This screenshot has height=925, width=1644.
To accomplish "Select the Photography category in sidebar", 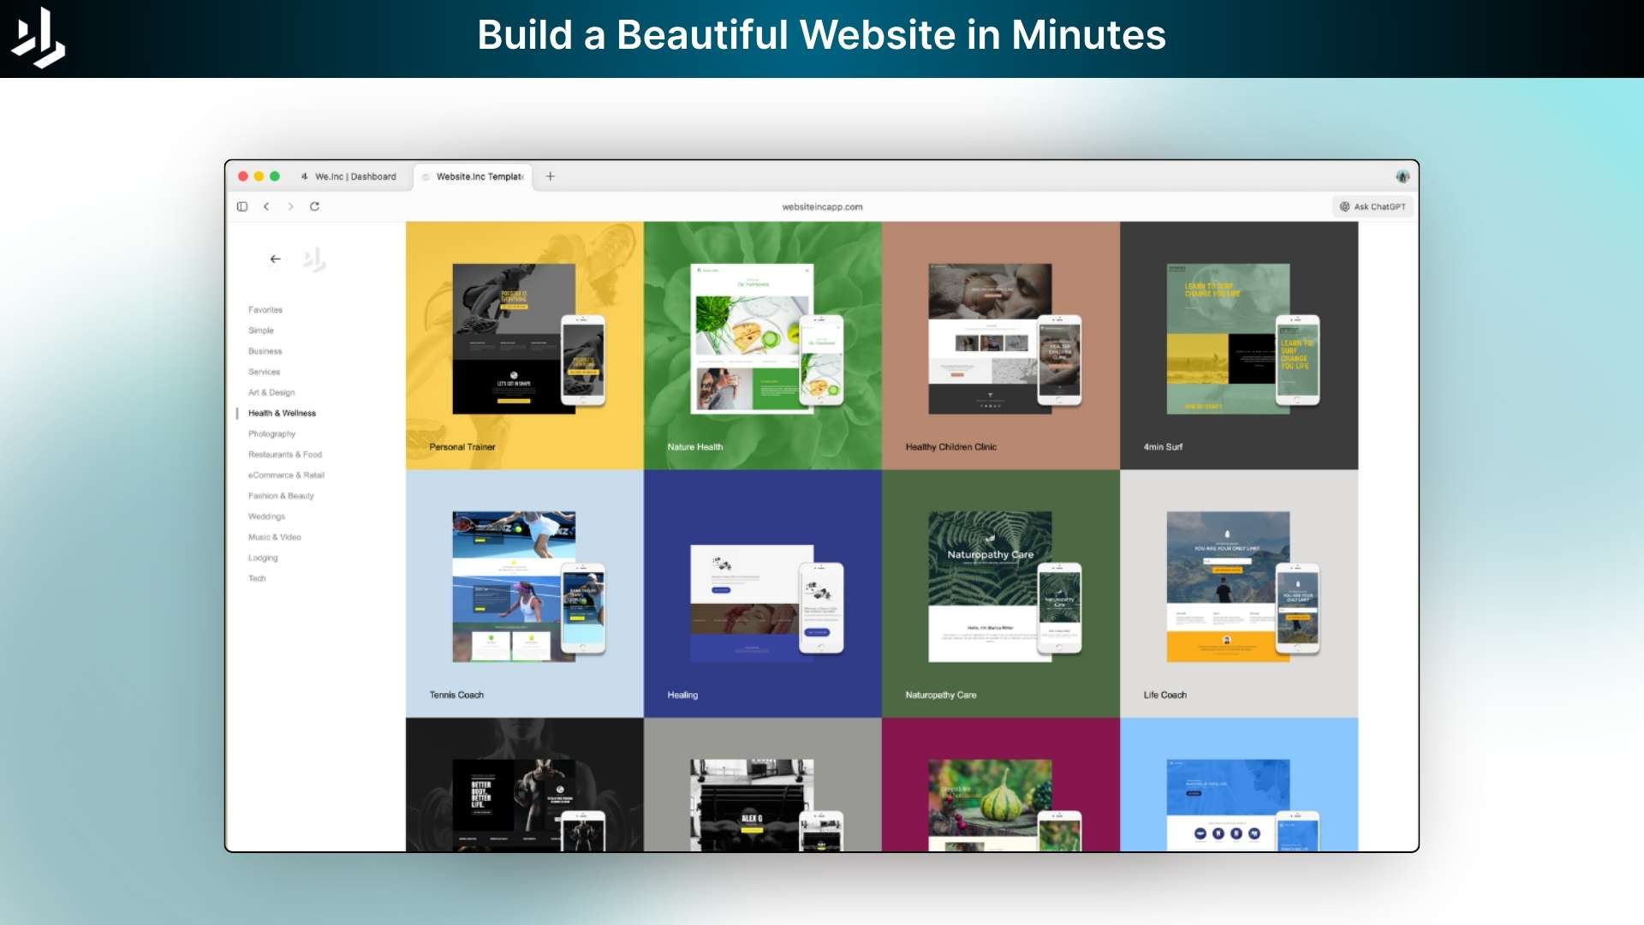I will point(271,434).
